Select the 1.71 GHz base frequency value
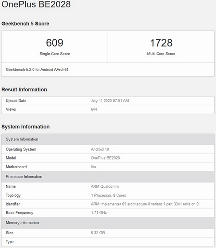Viewport: 216px width, 248px height. (99, 213)
